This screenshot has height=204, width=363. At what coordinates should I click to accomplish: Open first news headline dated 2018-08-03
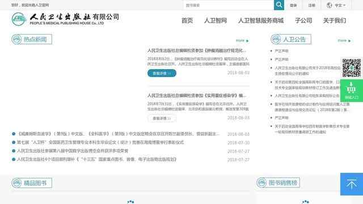(x=197, y=50)
